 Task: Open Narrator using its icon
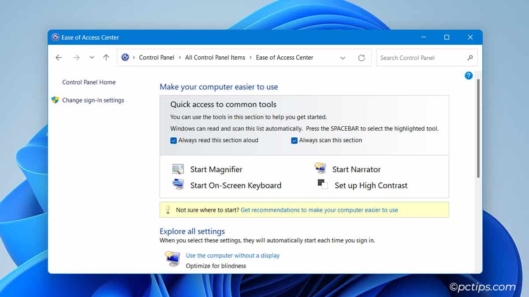[x=320, y=169]
